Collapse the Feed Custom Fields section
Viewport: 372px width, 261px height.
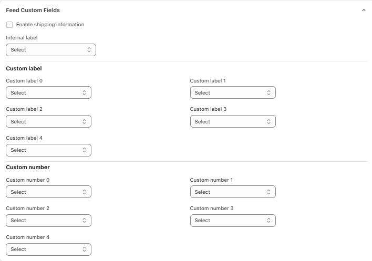[x=364, y=10]
